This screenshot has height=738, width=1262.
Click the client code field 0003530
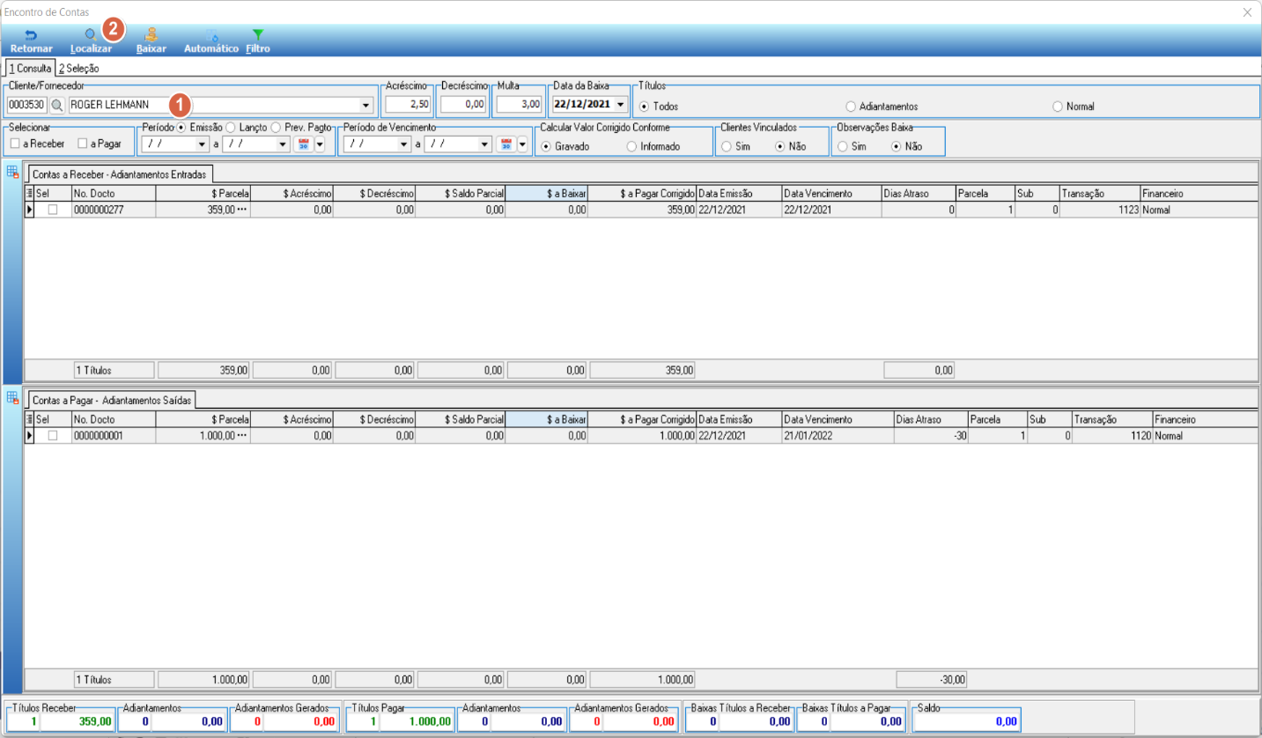[x=26, y=105]
